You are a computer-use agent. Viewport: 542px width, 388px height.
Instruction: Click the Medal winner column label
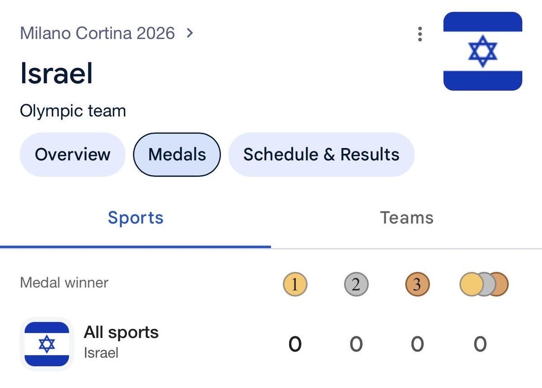[x=64, y=283]
